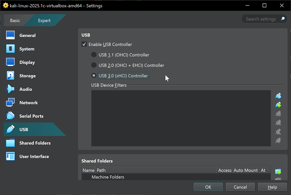The height and width of the screenshot is (195, 291).
Task: Switch to the Expert tab
Action: pyautogui.click(x=44, y=20)
